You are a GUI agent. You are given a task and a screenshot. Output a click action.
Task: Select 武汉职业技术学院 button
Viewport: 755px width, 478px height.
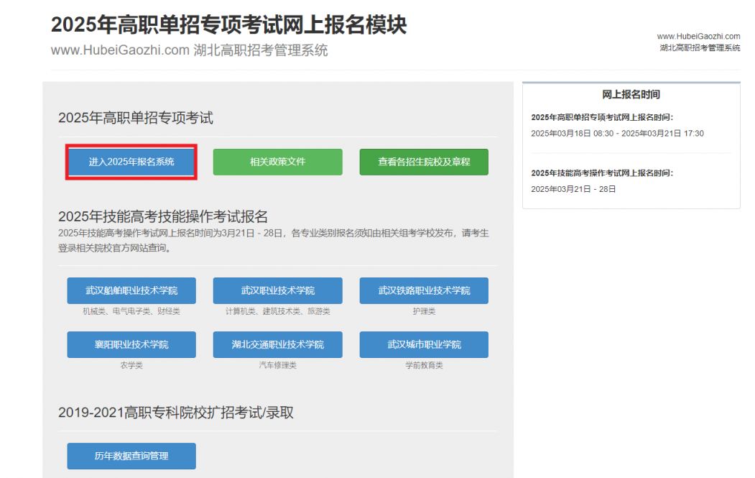(278, 290)
